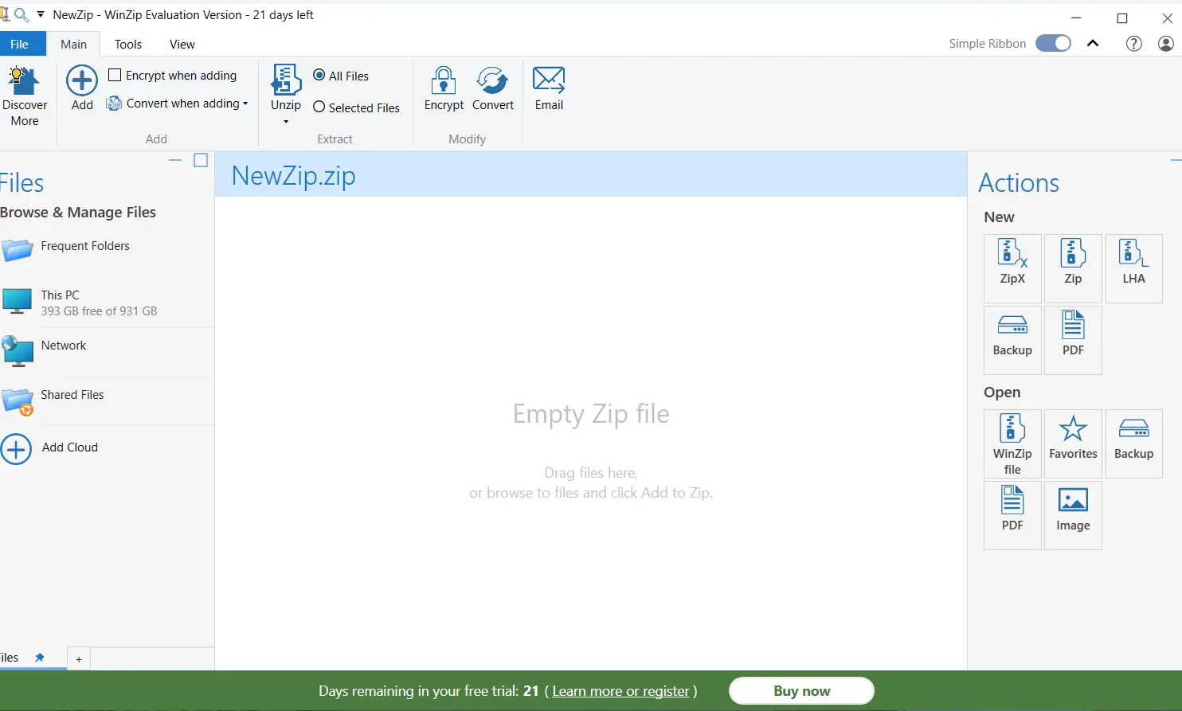Click the Unzip icon in ribbon
This screenshot has width=1182, height=711.
coord(286,80)
